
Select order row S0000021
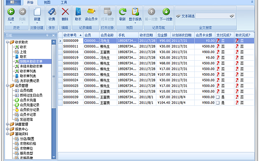tap(156, 69)
